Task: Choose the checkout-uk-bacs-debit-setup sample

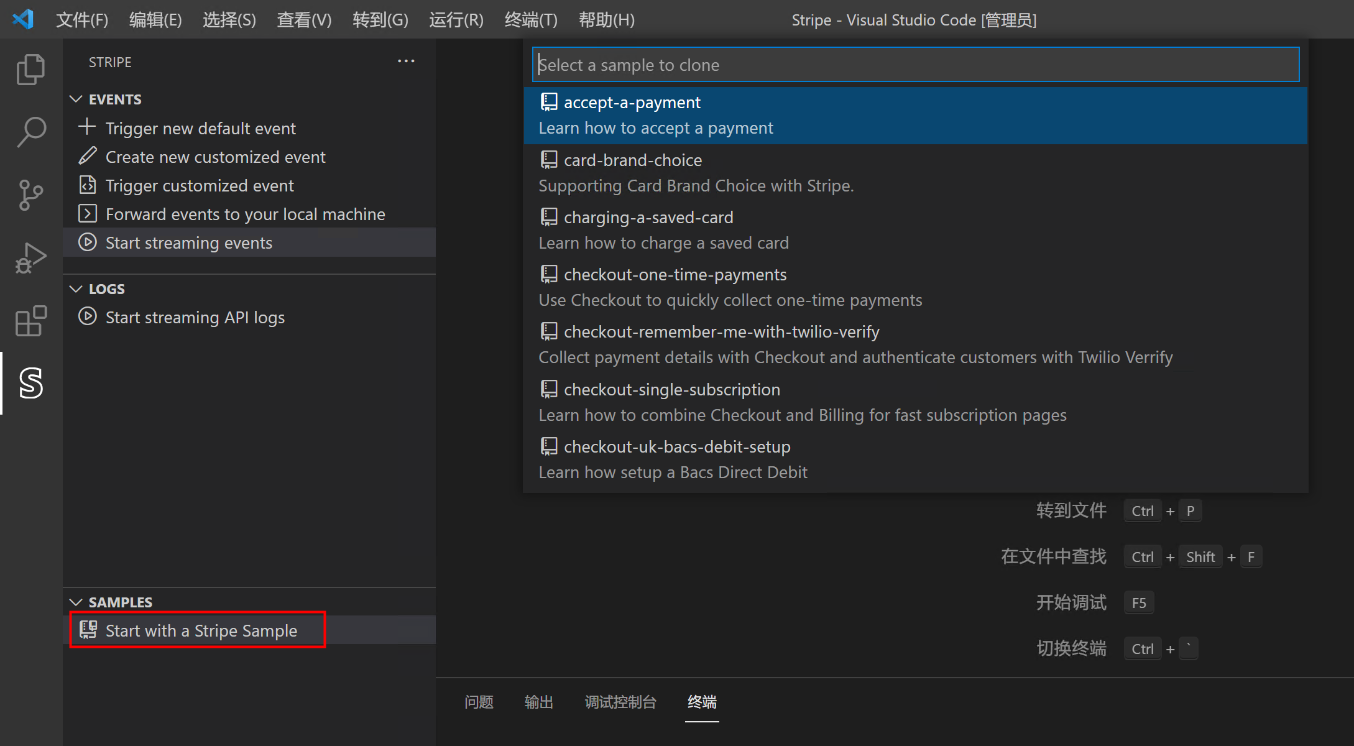Action: [x=915, y=459]
